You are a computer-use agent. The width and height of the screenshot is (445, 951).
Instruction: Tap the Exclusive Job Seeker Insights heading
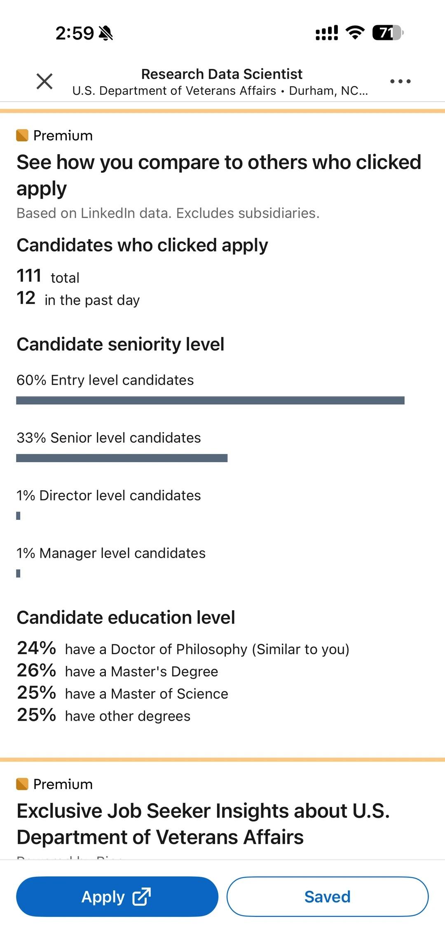(x=203, y=824)
